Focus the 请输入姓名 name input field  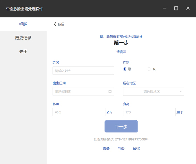(83, 71)
